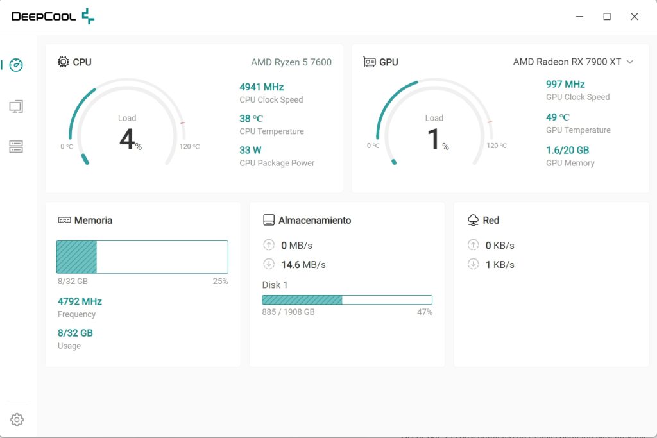Click the network download arrow icon
657x438 pixels.
pos(473,264)
